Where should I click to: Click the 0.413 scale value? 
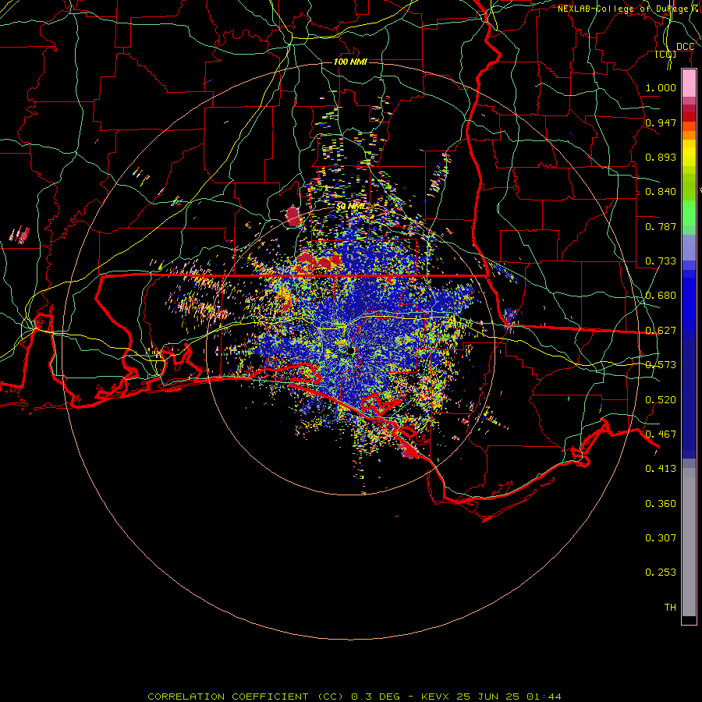click(x=661, y=469)
